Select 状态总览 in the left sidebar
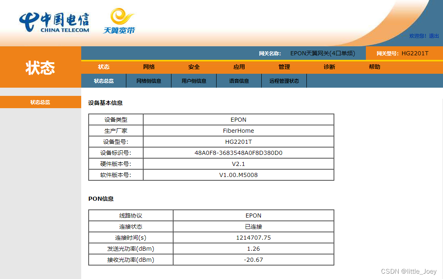The height and width of the screenshot is (279, 443). [40, 102]
